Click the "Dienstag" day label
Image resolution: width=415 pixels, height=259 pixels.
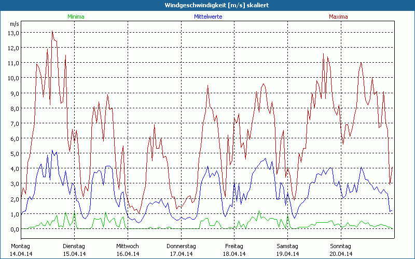click(74, 247)
